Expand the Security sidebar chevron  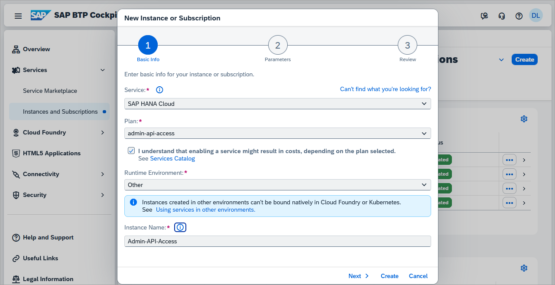pos(103,195)
